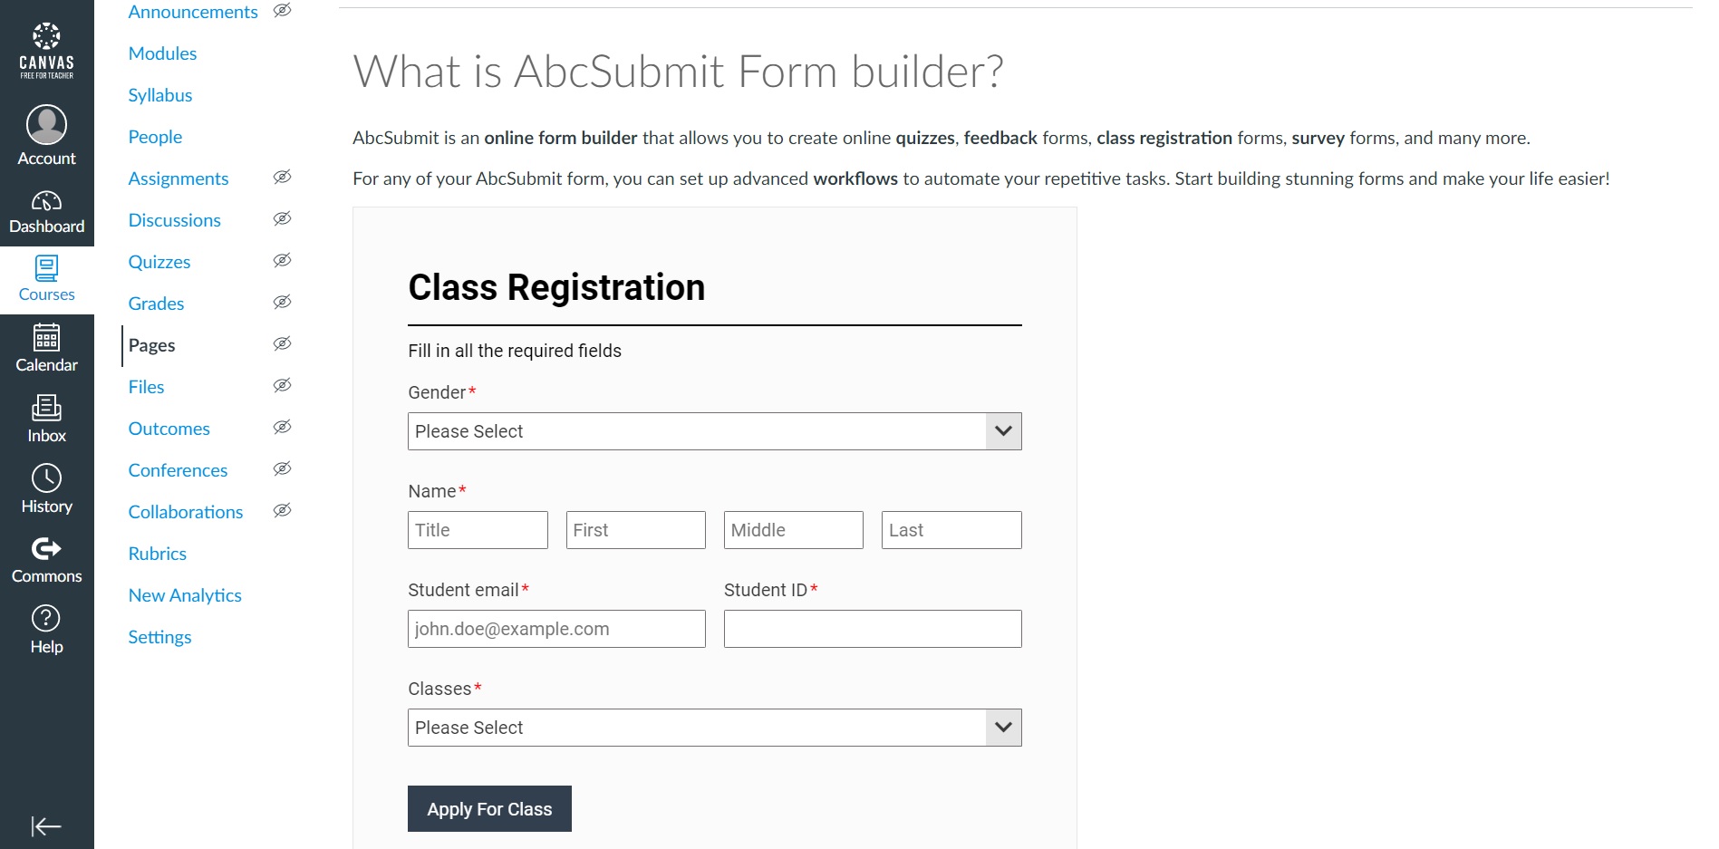Show recent History clock icon
Image resolution: width=1719 pixels, height=849 pixels.
coord(46,478)
